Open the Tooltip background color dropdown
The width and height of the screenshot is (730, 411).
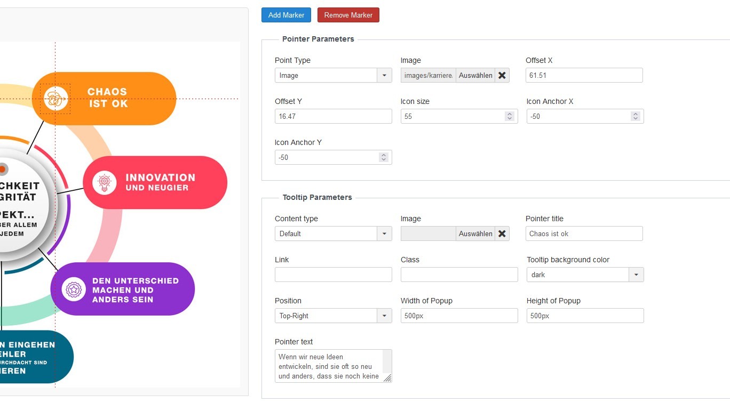636,275
